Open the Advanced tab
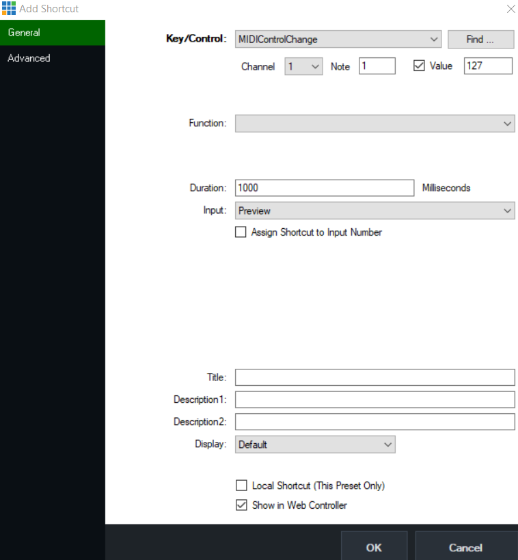 point(53,59)
